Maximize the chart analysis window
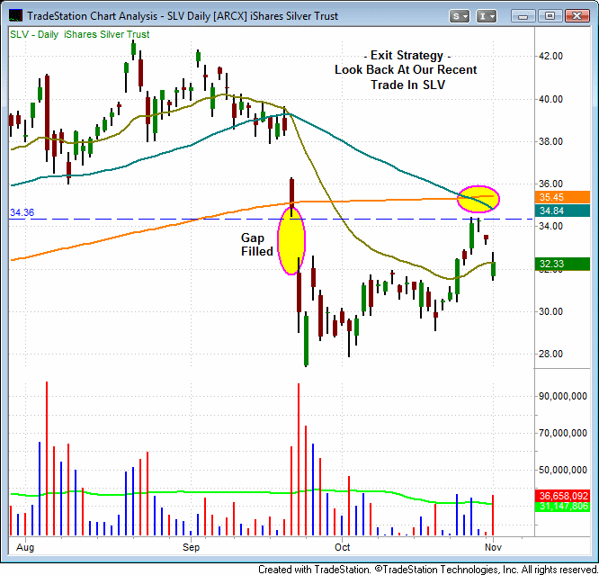The height and width of the screenshot is (575, 599). pyautogui.click(x=550, y=16)
